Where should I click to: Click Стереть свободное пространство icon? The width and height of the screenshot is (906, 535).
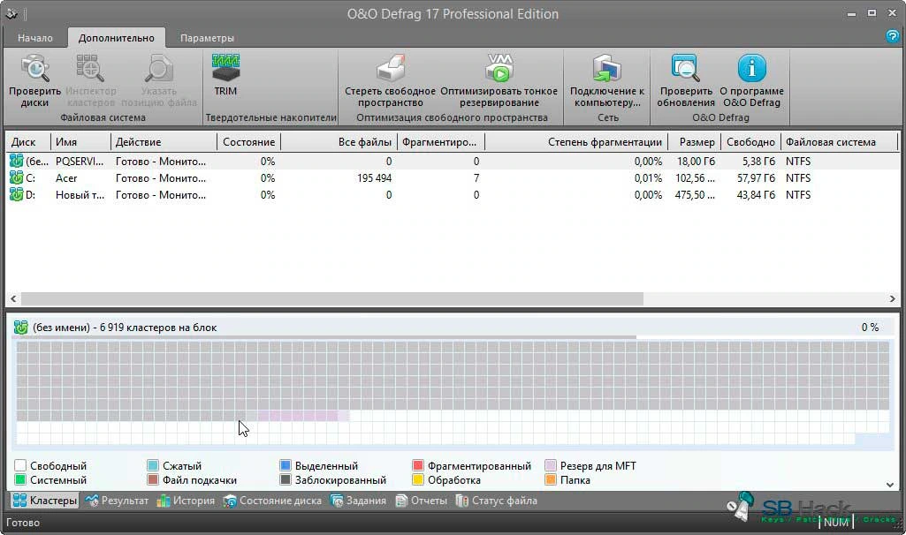tap(391, 68)
